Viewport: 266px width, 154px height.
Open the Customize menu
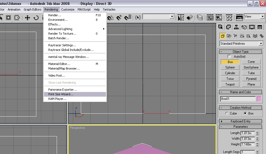click(68, 9)
